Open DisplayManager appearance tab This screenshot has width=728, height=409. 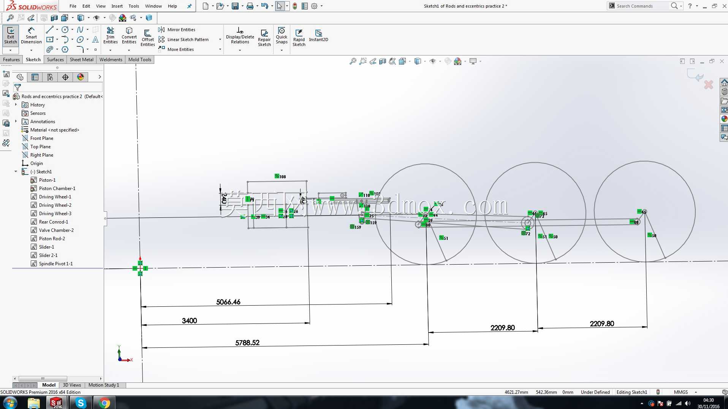click(x=81, y=77)
